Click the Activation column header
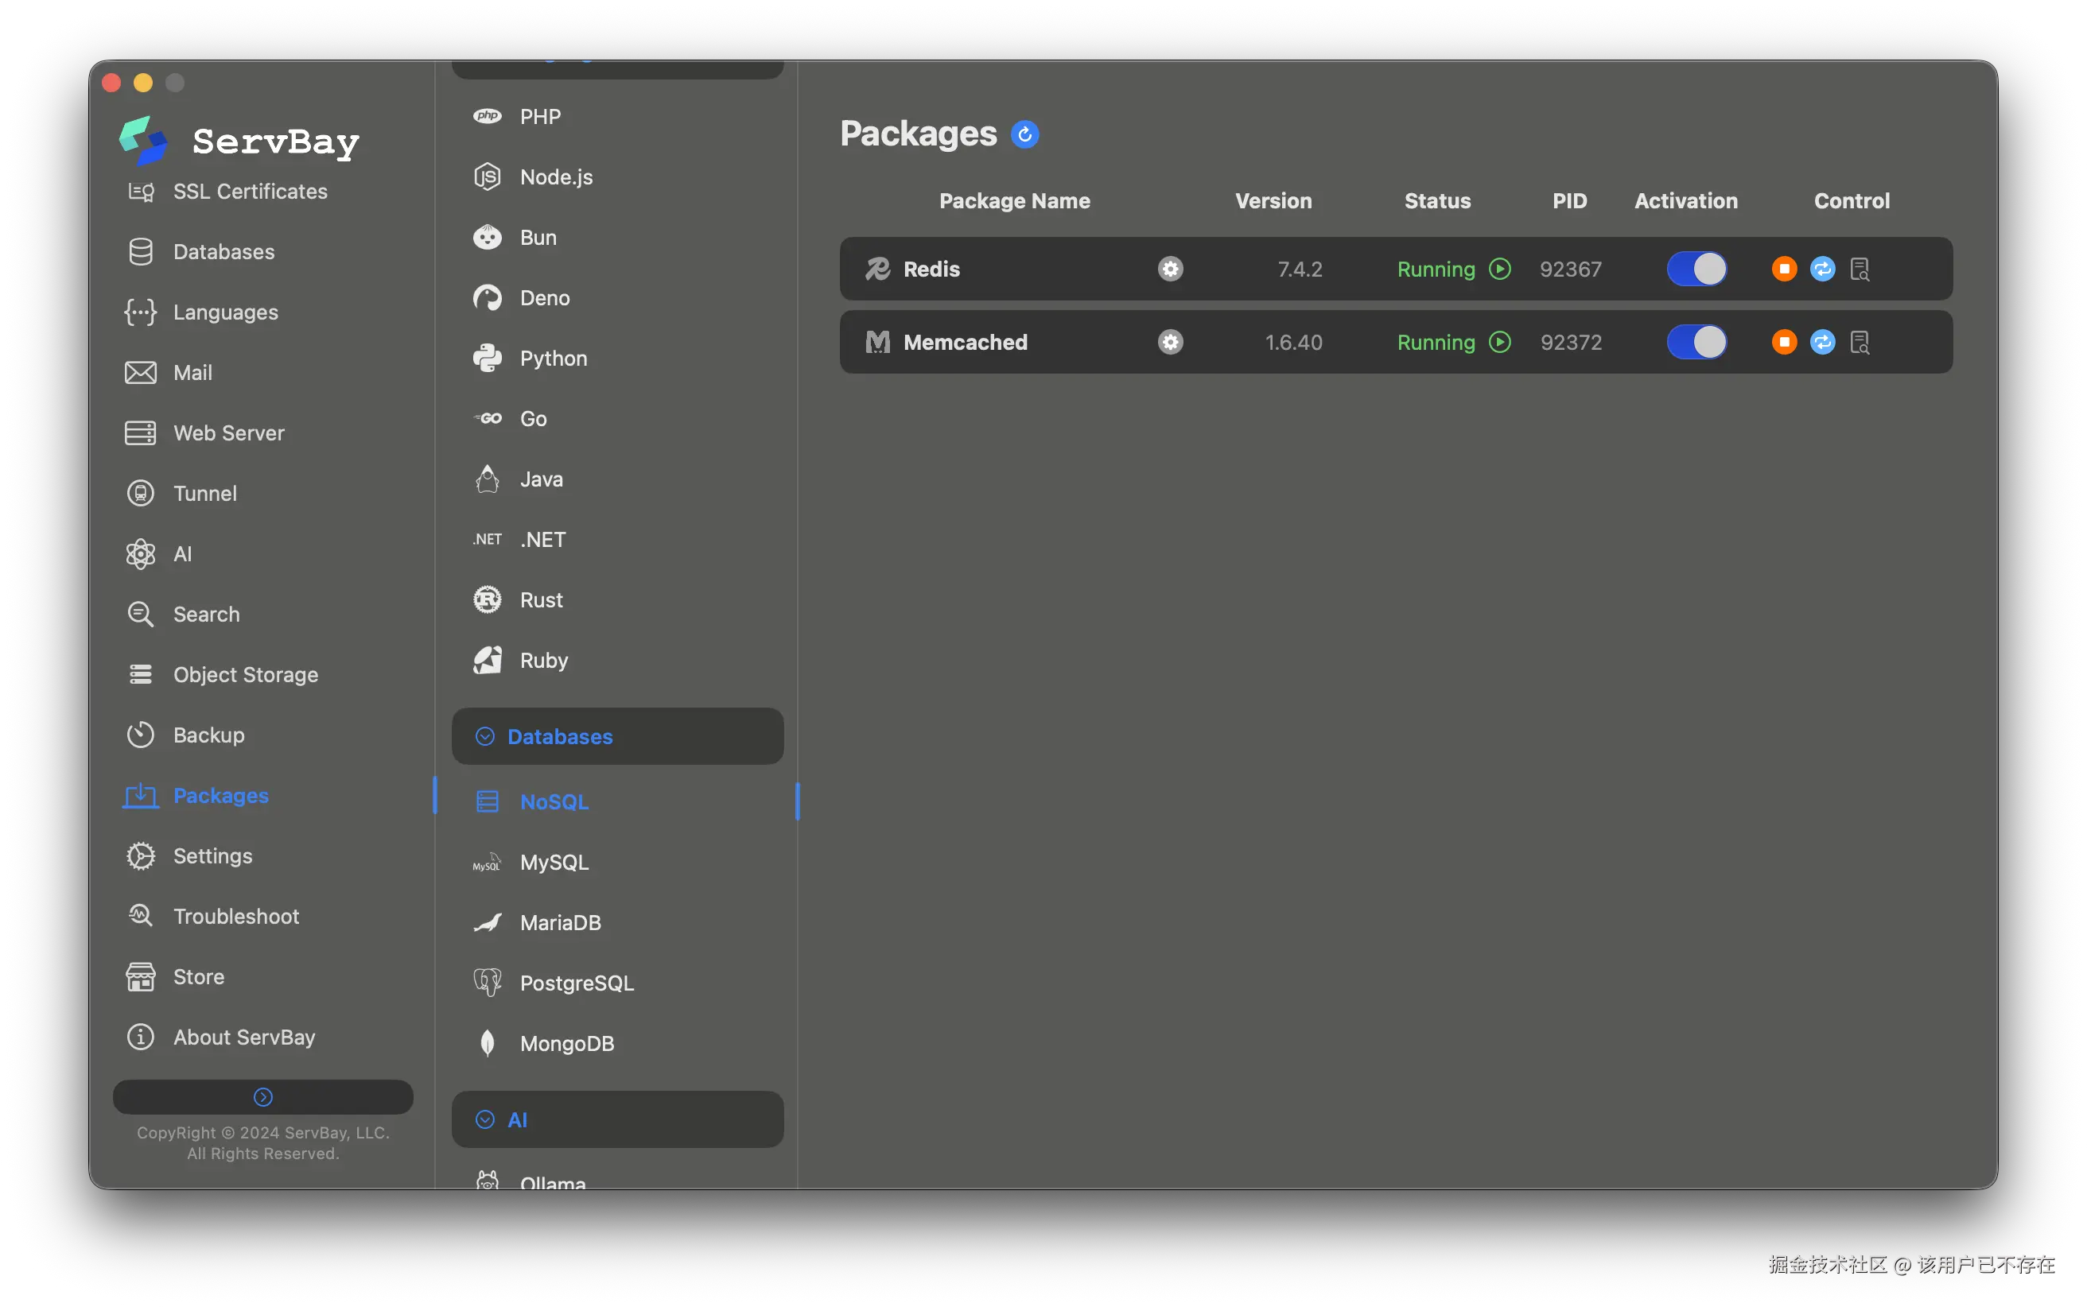 click(x=1685, y=200)
